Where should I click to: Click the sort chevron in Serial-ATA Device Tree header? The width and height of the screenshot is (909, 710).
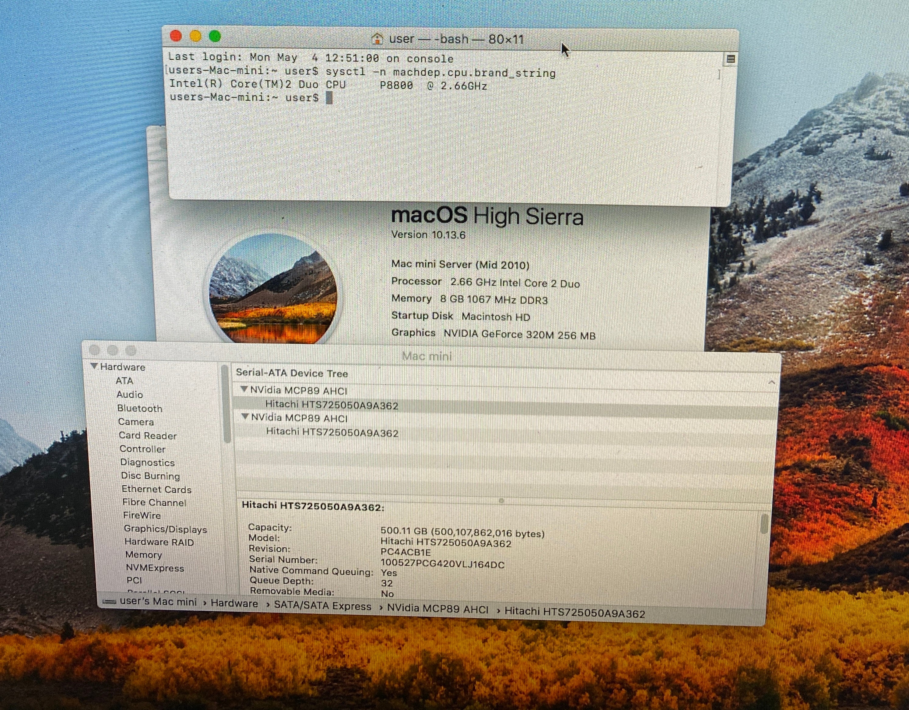pos(771,382)
